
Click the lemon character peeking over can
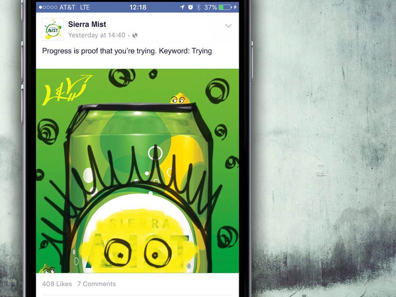(x=180, y=99)
